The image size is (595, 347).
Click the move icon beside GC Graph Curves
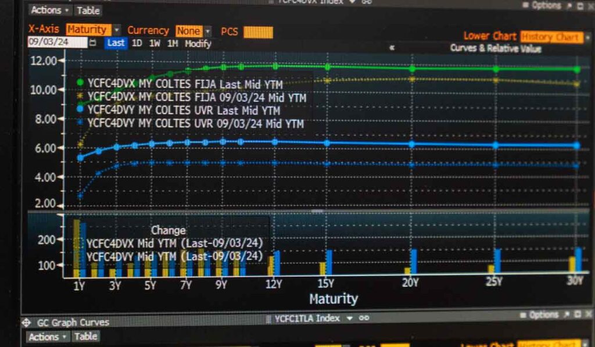26,323
